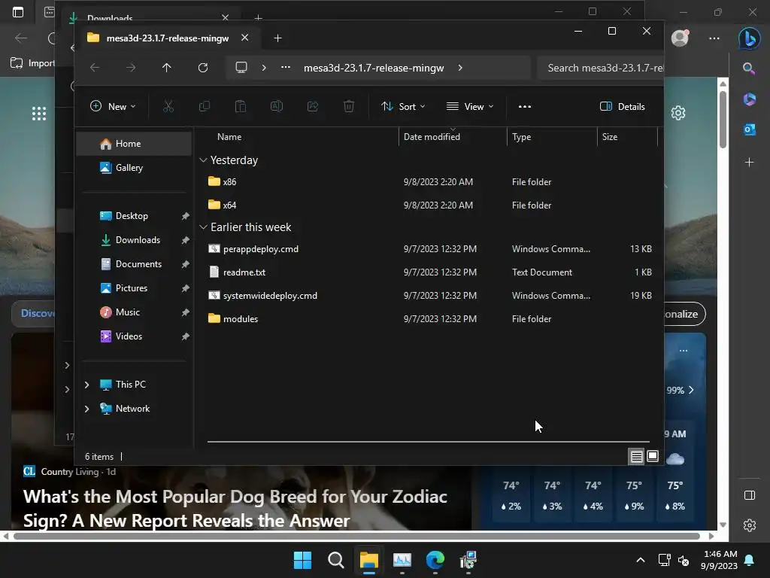The height and width of the screenshot is (578, 770).
Task: Switch to large thumbnails layout icon
Action: tap(653, 456)
